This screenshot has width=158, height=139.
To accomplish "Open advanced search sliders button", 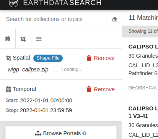I will click(x=39, y=39).
